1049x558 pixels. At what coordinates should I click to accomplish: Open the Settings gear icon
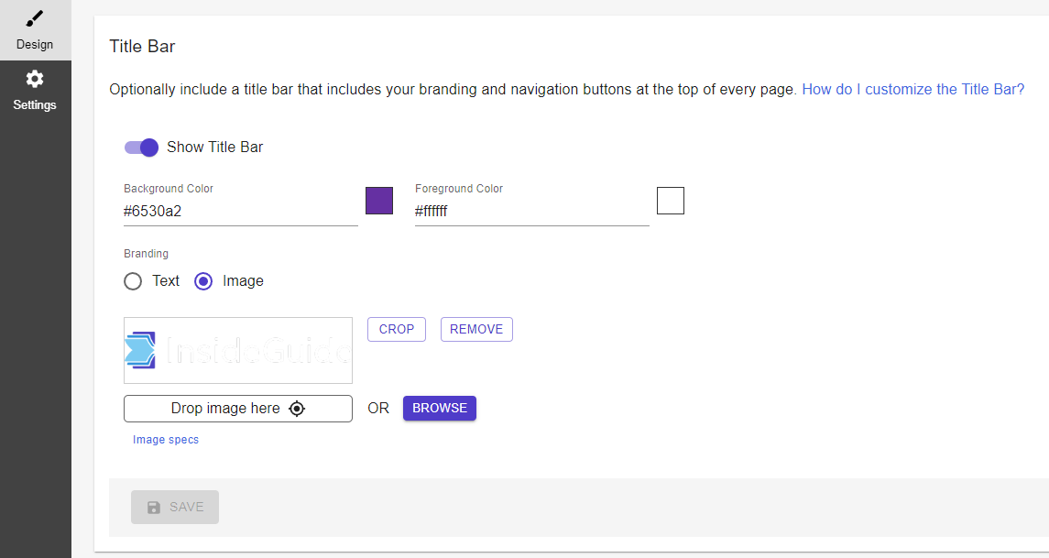click(35, 79)
